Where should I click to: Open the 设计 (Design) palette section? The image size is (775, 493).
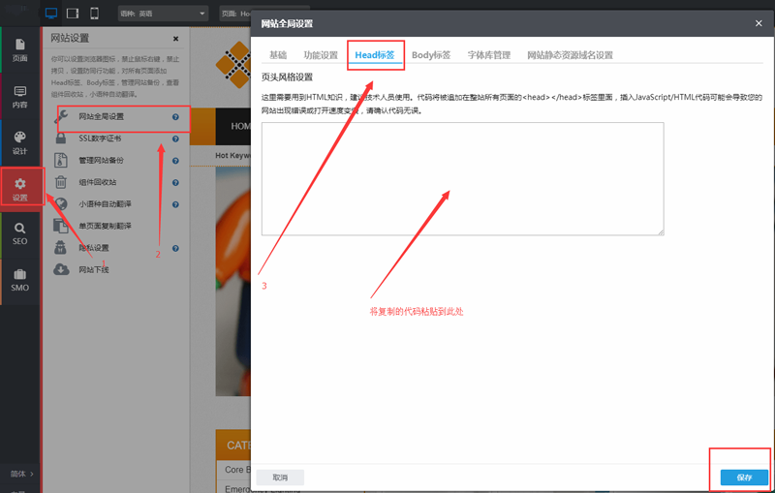tap(19, 142)
